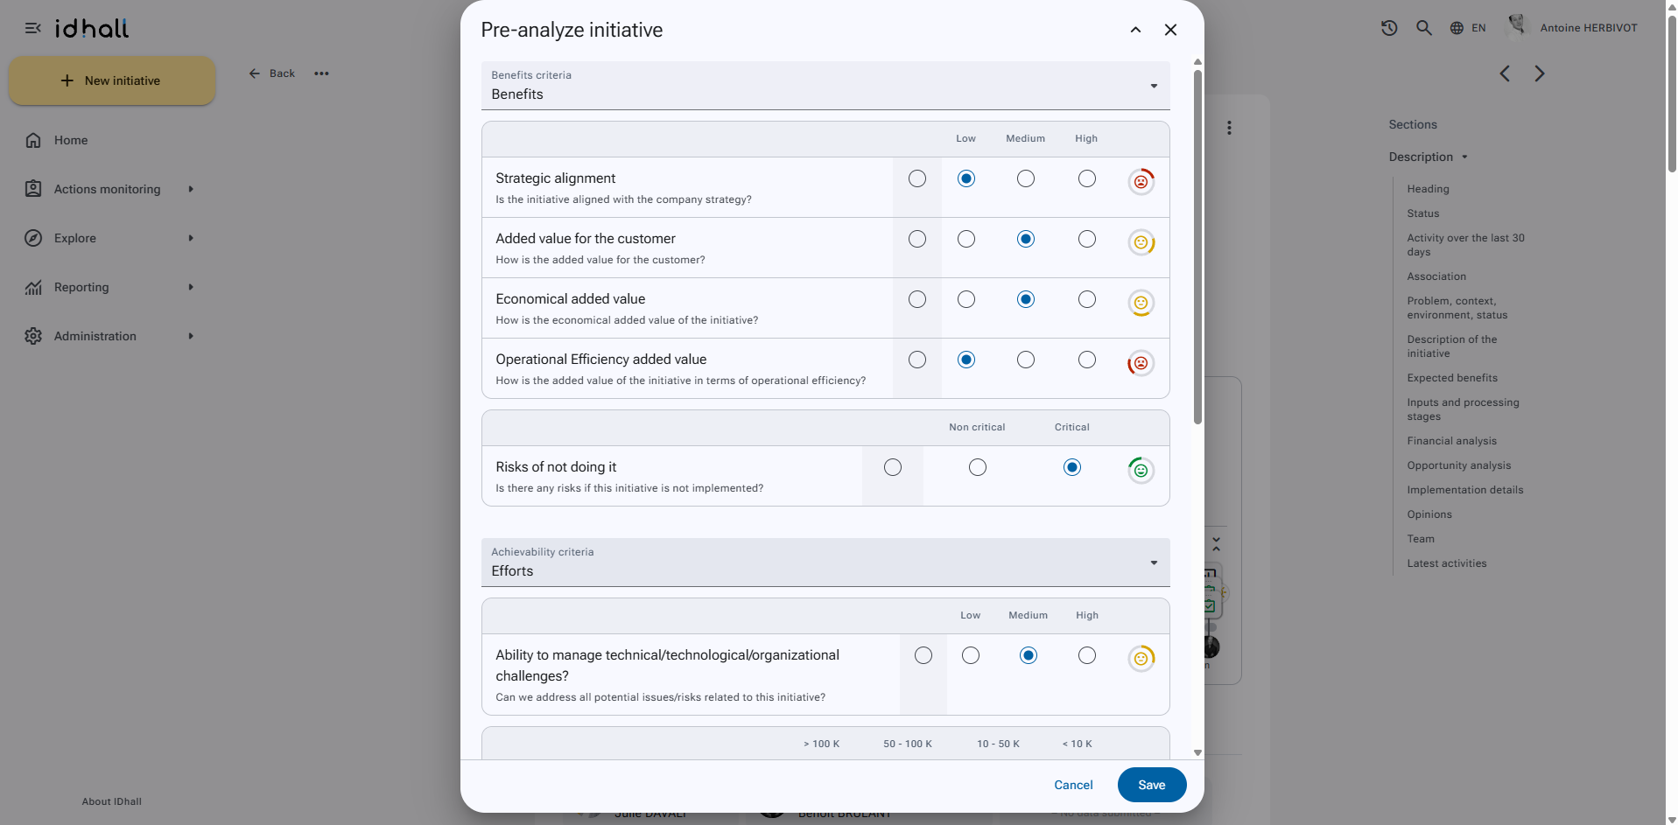The height and width of the screenshot is (825, 1678).
Task: Click the Save button
Action: pyautogui.click(x=1152, y=785)
